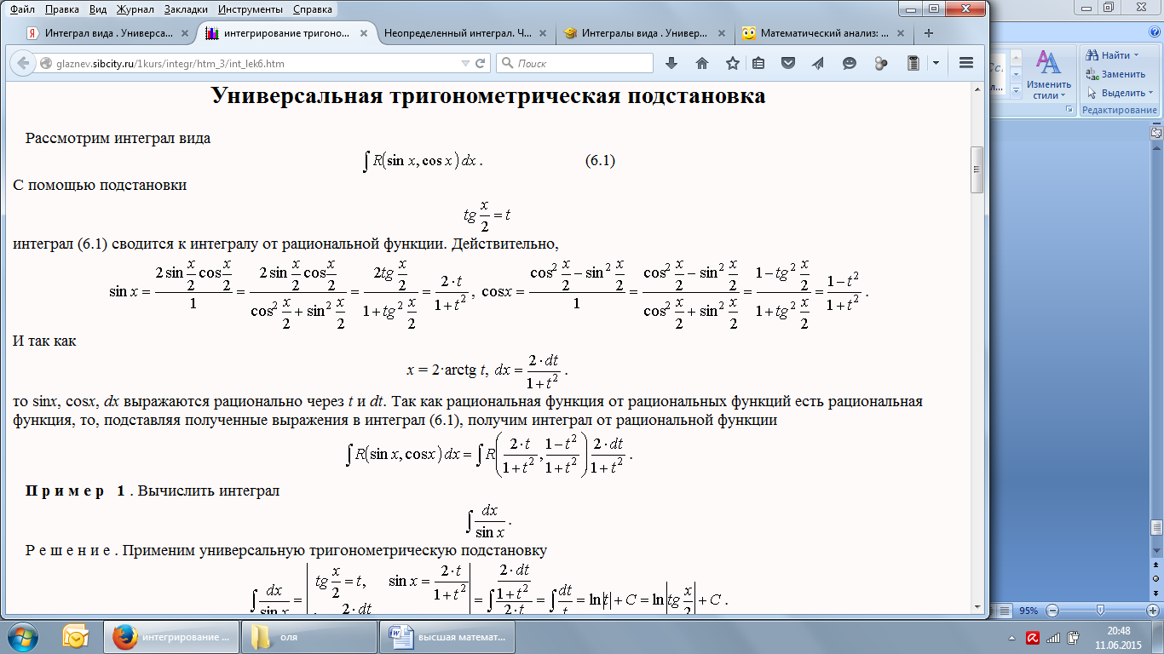Open the mail envelope taskbar icon

tap(77, 637)
